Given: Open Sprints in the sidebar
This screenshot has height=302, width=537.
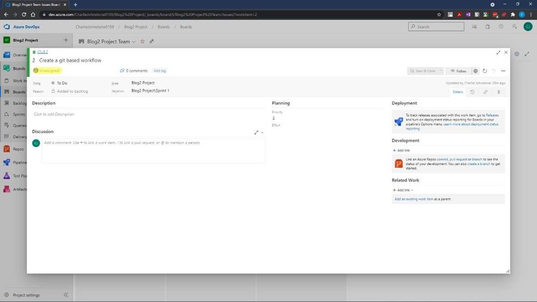Looking at the screenshot, I should pyautogui.click(x=15, y=114).
